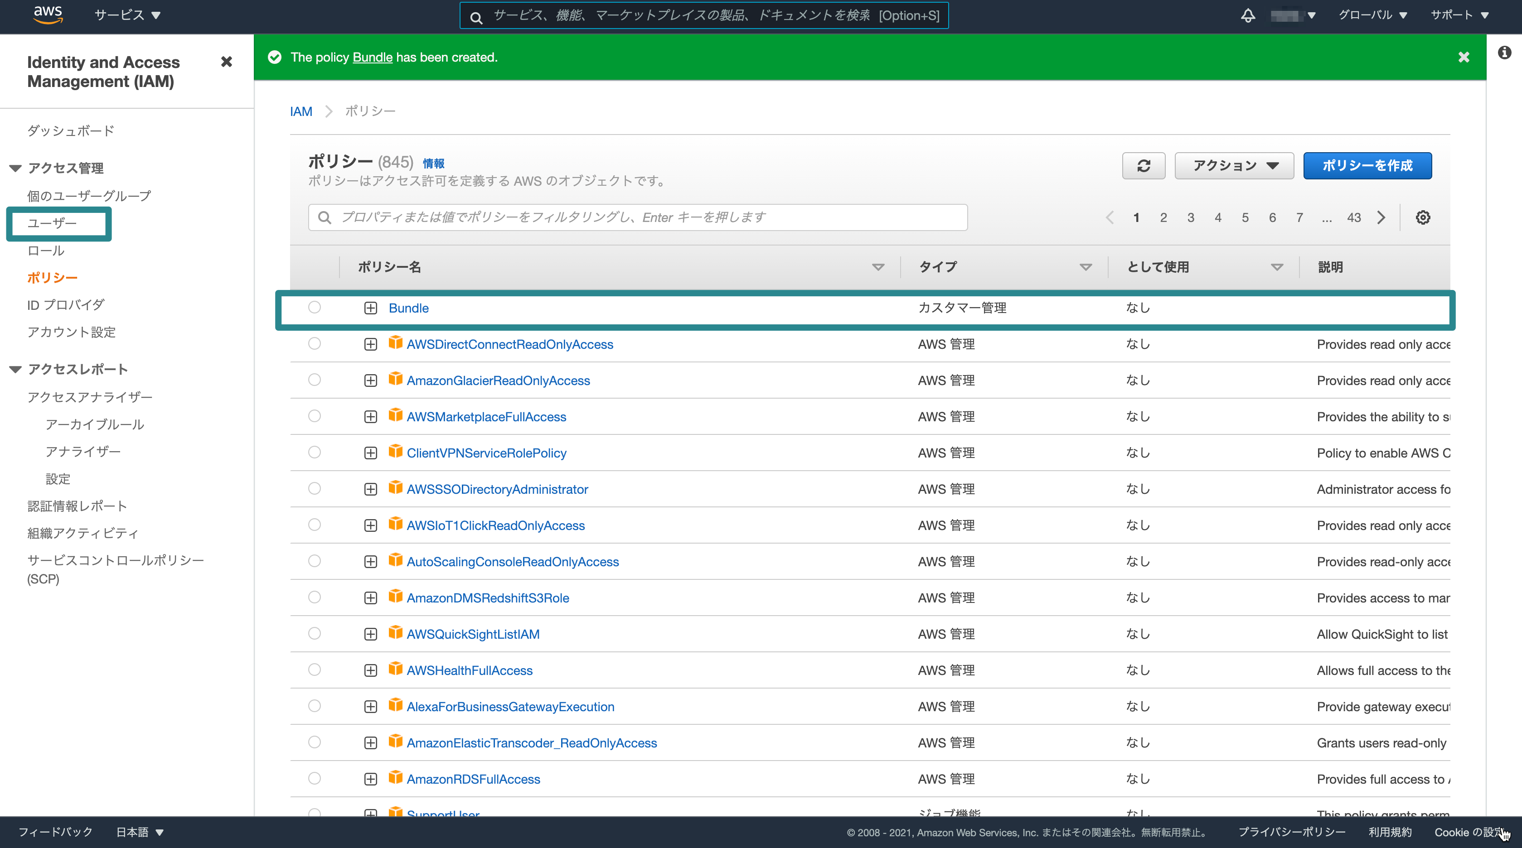Screen dimensions: 1522x848
Task: Click AWSHealthFullAccess orange box icon
Action: click(395, 669)
